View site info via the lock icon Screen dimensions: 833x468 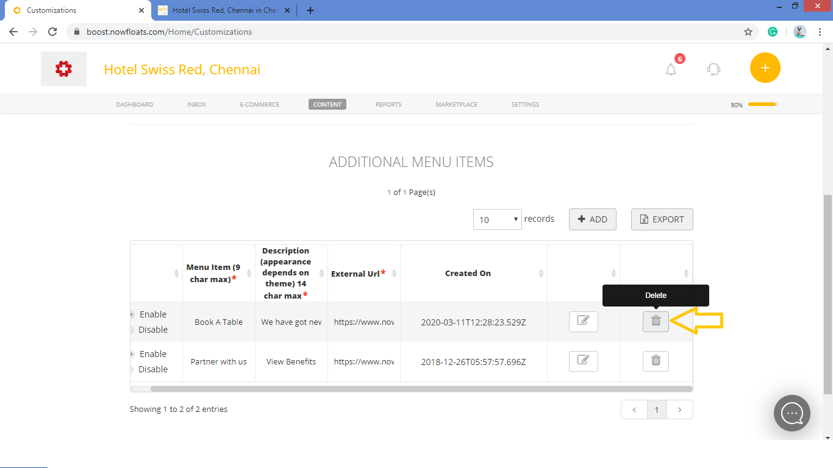pos(76,32)
